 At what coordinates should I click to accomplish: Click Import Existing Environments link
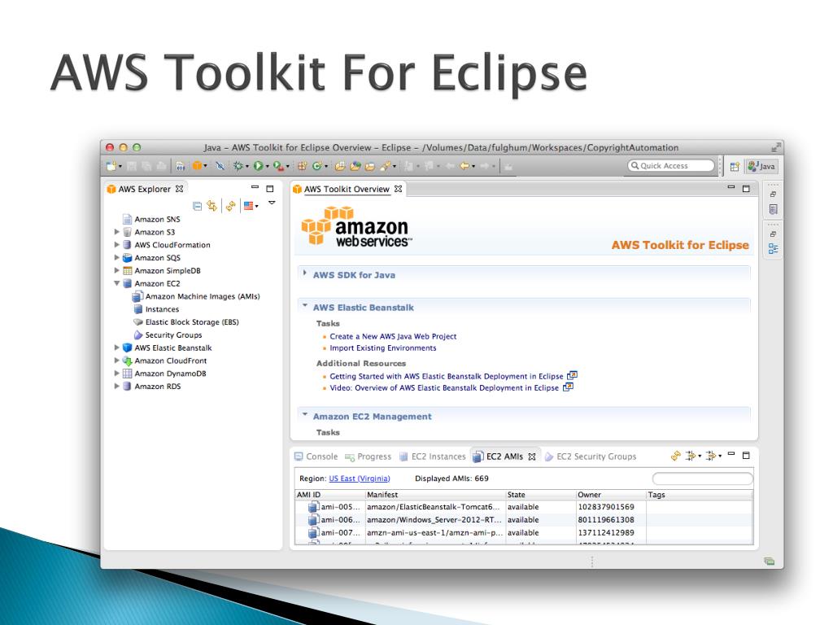383,348
